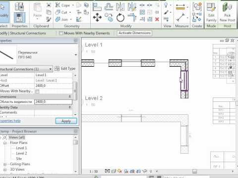Image resolution: width=238 pixels, height=178 pixels.
Task: Open the Type Properties icon
Action: (19, 6)
